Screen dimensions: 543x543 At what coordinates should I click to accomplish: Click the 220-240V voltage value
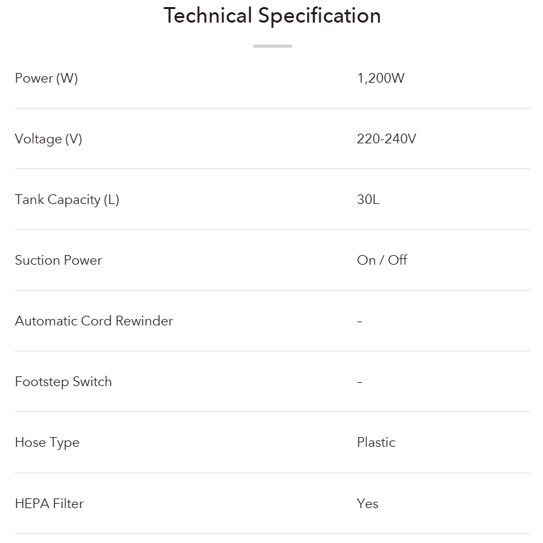tap(387, 139)
